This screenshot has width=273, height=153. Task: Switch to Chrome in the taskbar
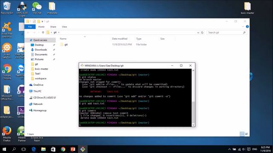click(x=63, y=149)
